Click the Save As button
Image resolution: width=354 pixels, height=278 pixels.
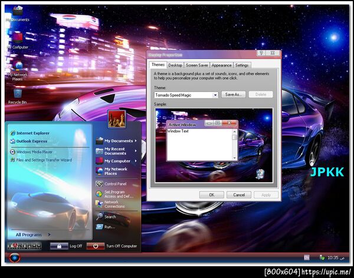234,94
